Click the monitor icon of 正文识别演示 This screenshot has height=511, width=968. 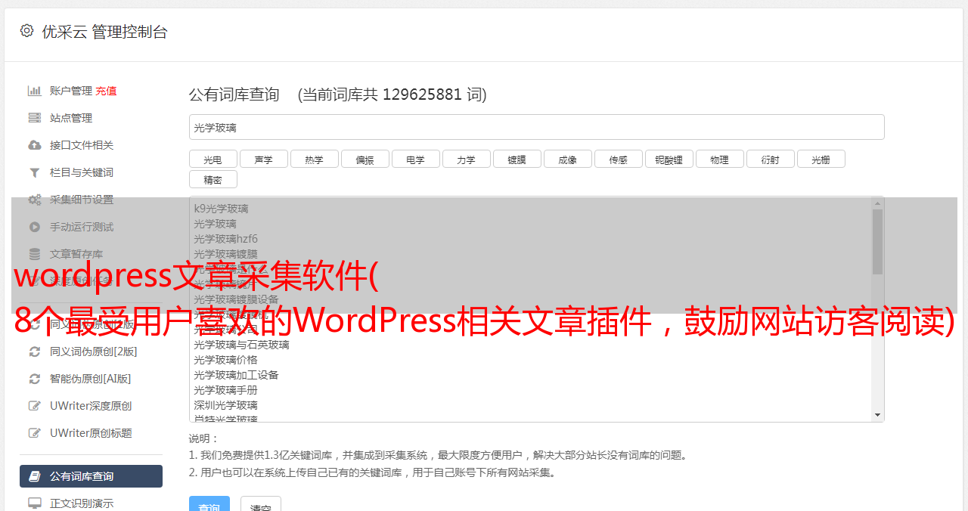(x=35, y=503)
